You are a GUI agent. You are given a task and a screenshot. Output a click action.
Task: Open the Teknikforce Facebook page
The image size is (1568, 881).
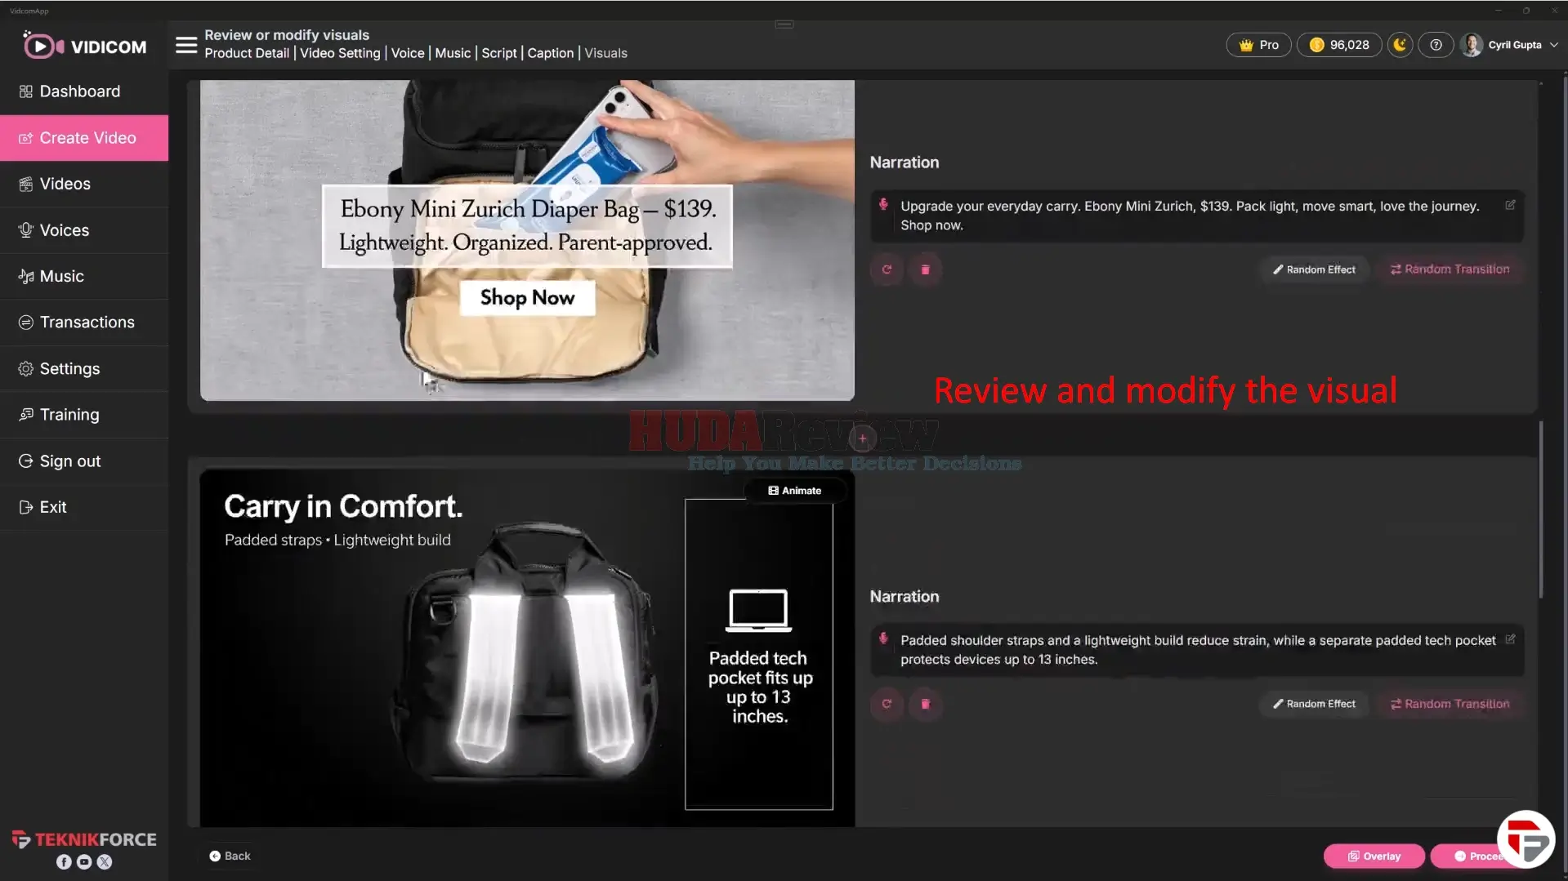[x=64, y=862]
